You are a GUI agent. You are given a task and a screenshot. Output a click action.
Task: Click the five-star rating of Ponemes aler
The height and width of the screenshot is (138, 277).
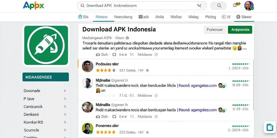point(106,132)
